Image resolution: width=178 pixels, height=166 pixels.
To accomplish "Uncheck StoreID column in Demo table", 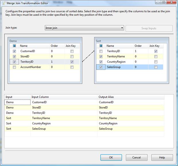I will coord(14,56).
